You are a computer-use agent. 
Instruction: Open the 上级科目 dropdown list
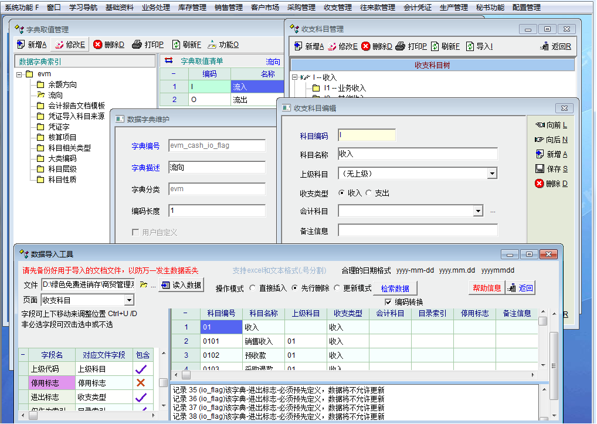click(x=492, y=174)
